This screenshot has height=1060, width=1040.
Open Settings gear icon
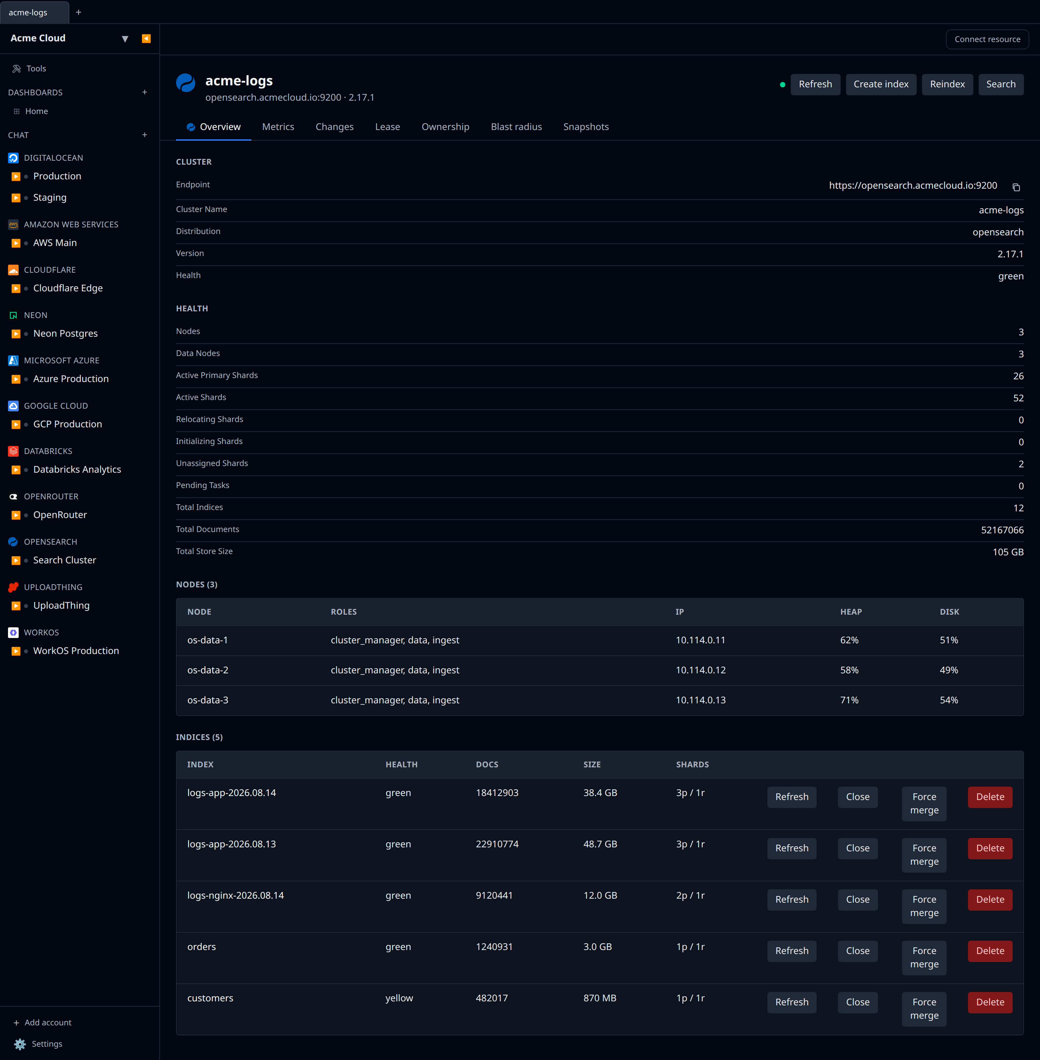pyautogui.click(x=20, y=1044)
